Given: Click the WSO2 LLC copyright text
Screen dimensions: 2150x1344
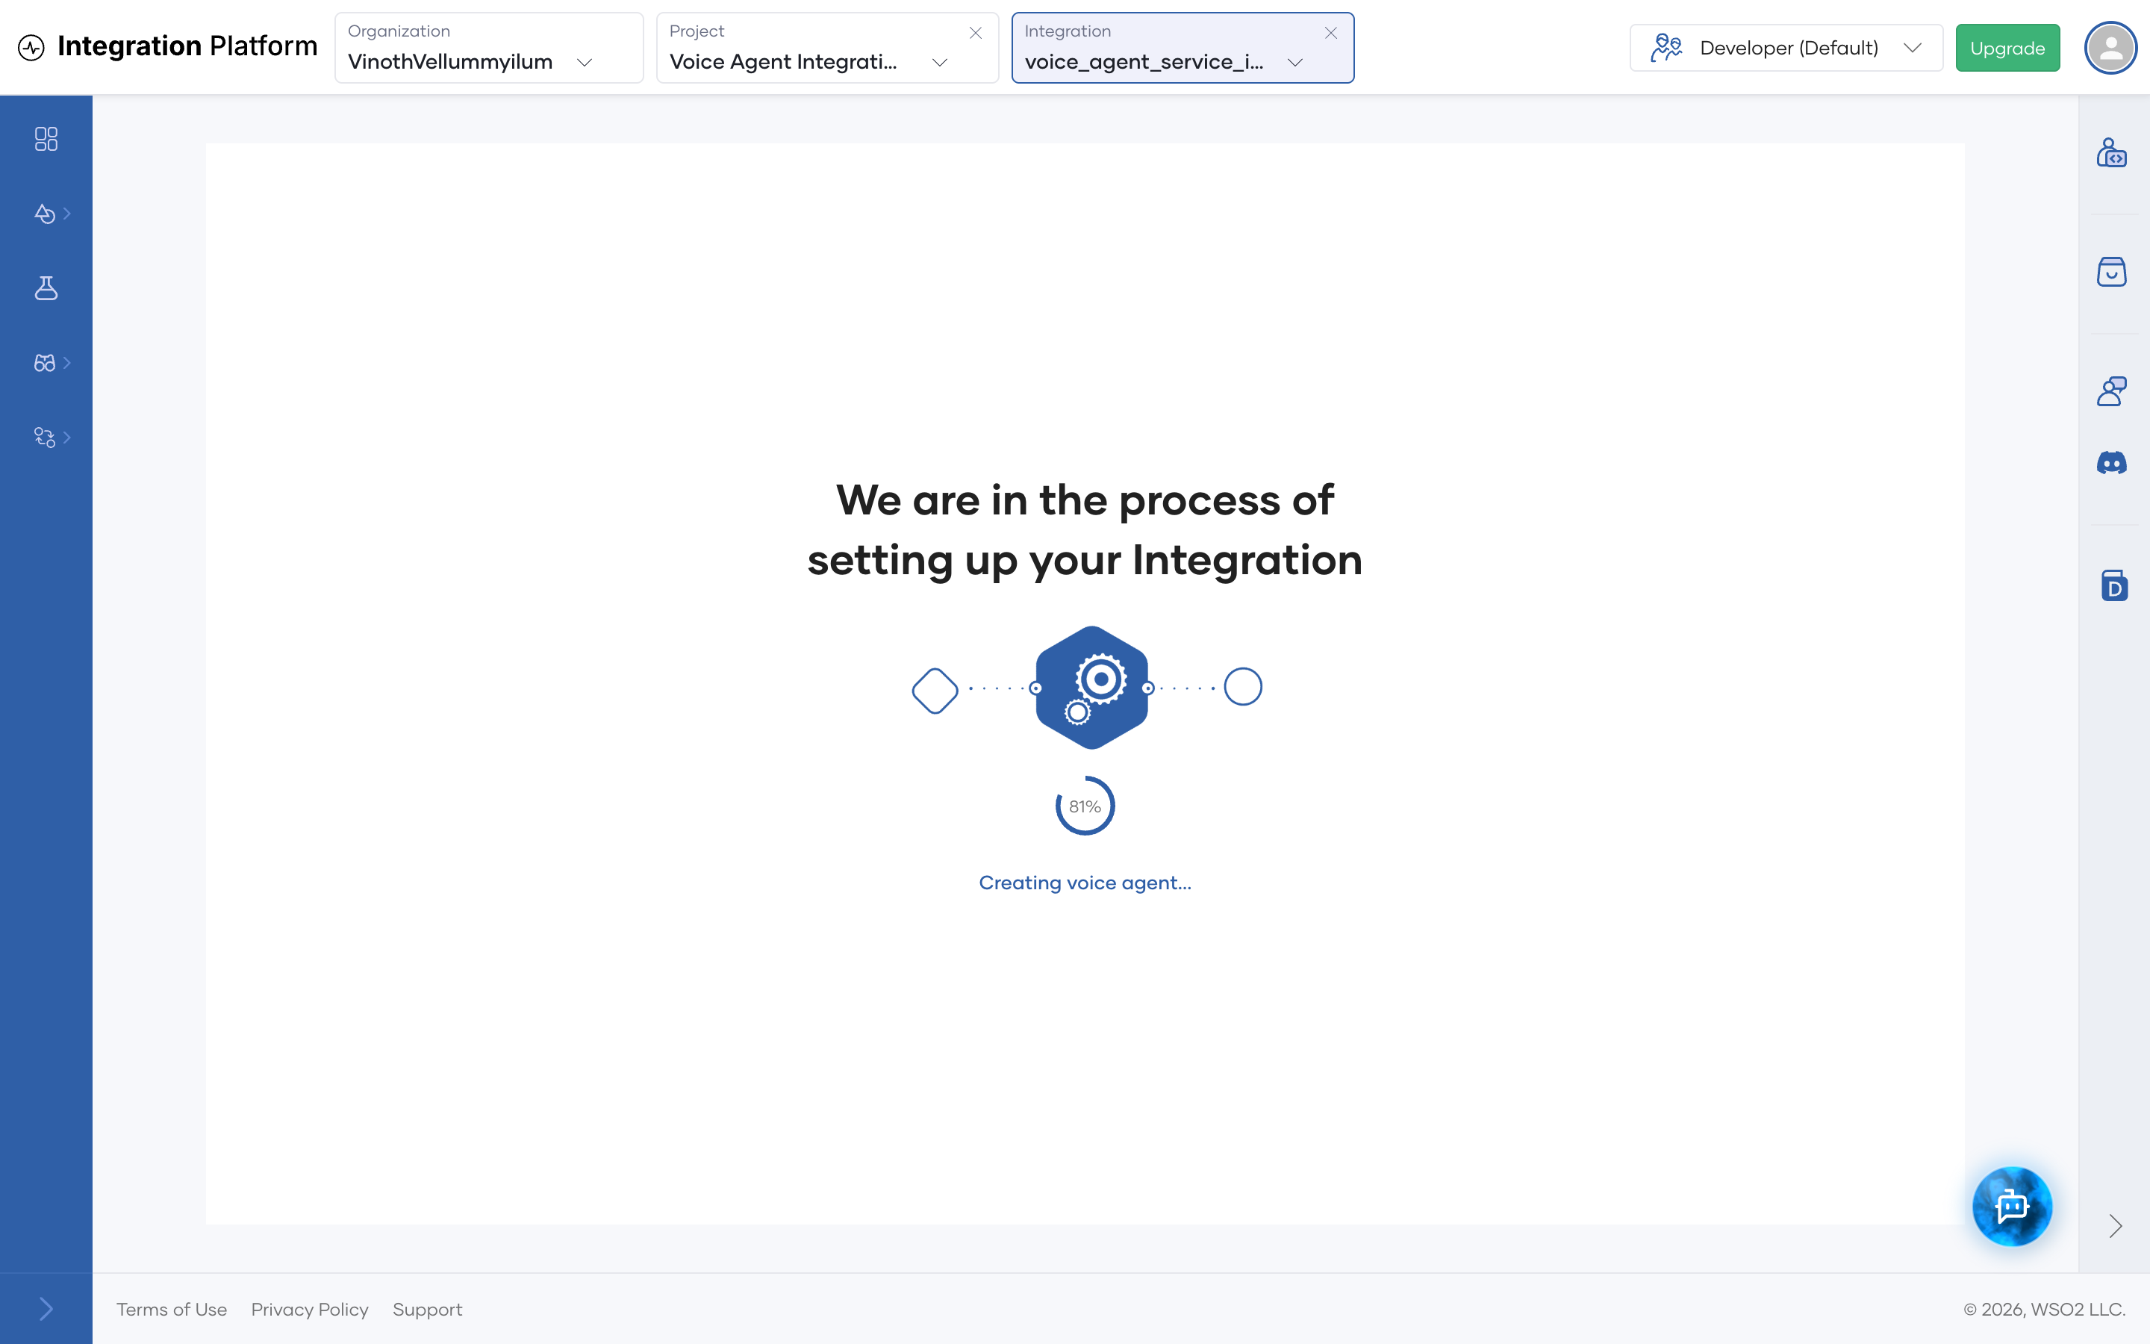Looking at the screenshot, I should coord(2044,1310).
